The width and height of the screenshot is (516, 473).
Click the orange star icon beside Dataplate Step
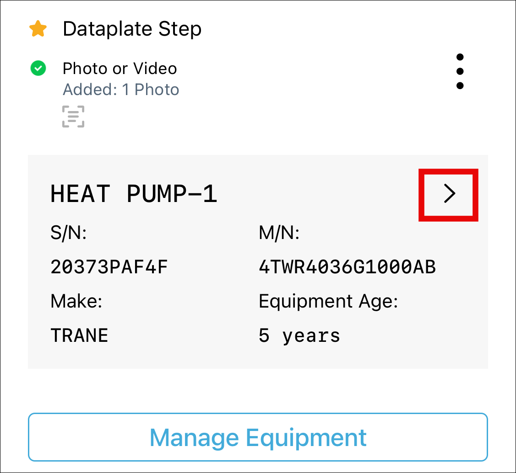click(x=38, y=30)
